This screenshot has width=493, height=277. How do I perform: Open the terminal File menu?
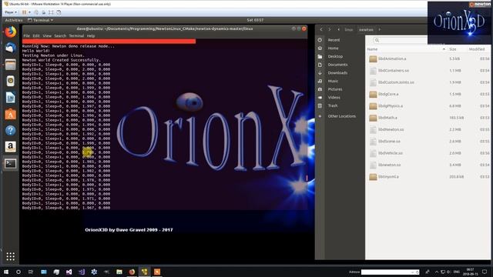(27, 36)
